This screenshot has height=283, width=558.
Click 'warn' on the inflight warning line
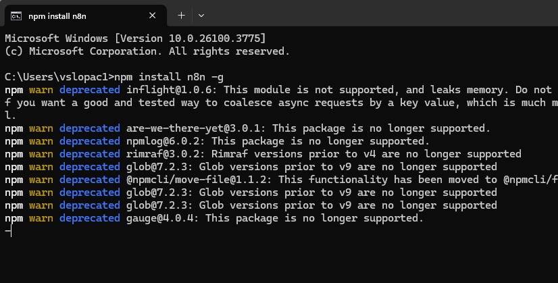[x=41, y=90]
